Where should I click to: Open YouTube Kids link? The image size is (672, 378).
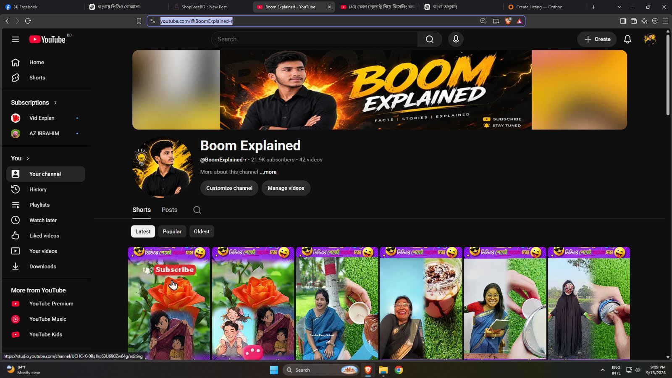[x=46, y=335]
